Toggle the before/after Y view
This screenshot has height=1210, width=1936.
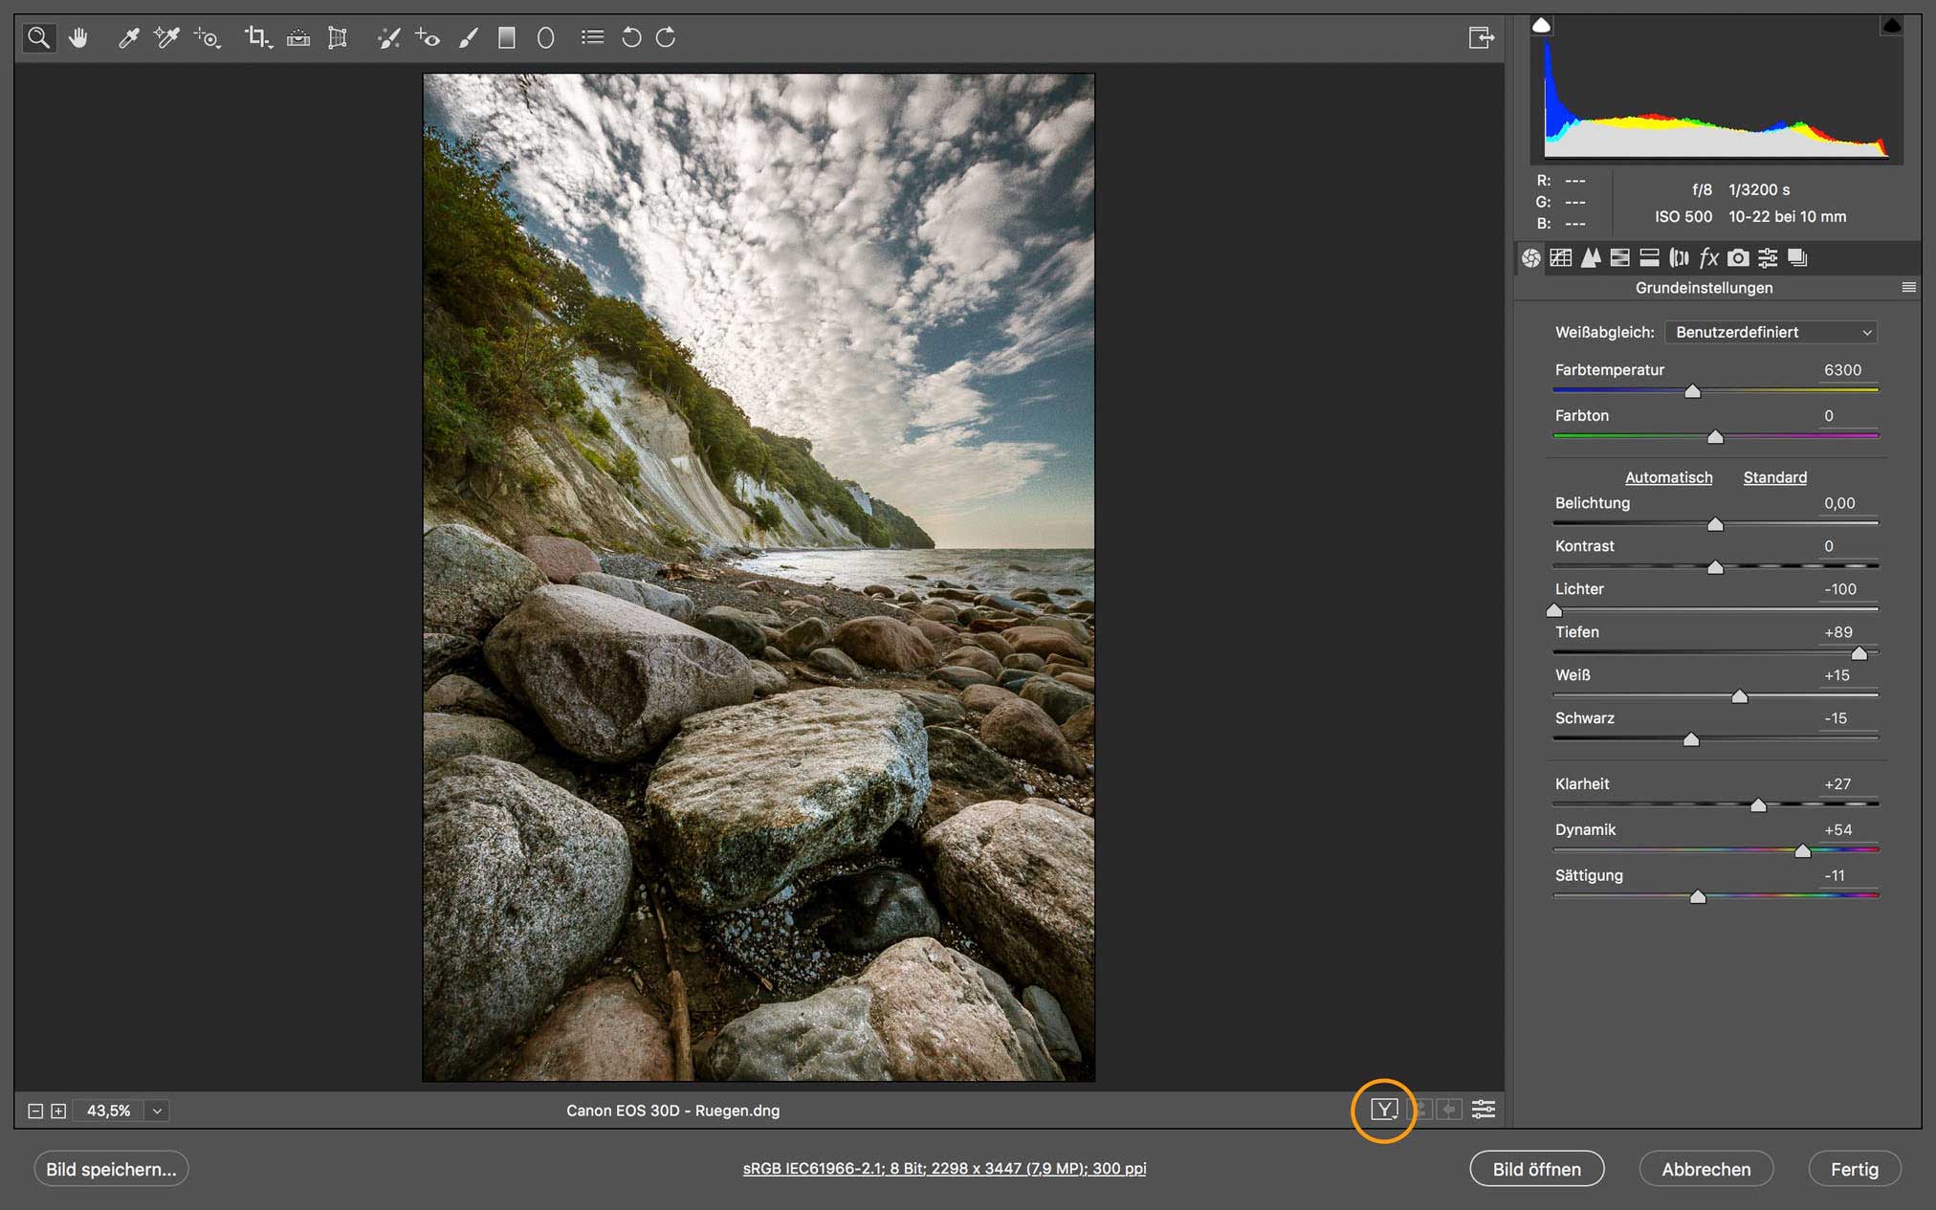(x=1384, y=1110)
